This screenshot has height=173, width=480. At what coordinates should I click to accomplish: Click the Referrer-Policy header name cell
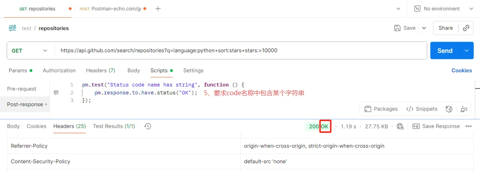click(124, 146)
